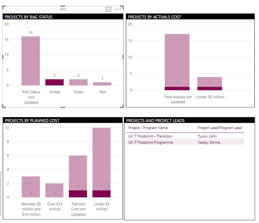
Task: Click Planned Cost not Updated axis label
Action: 78,209
